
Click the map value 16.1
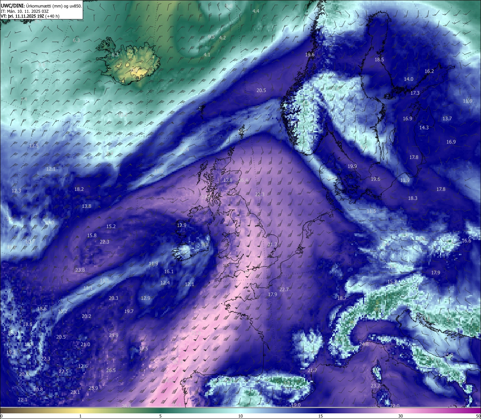[x=169, y=271]
